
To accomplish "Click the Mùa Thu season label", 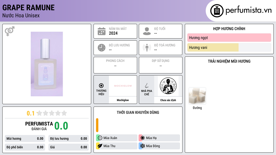I will (109, 146).
